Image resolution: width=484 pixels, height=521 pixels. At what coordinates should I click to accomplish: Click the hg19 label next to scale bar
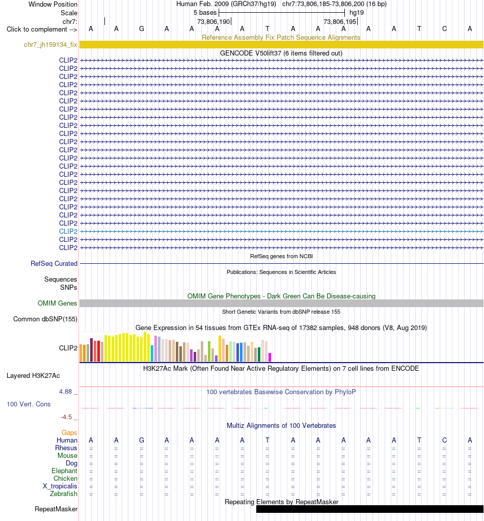pyautogui.click(x=357, y=13)
